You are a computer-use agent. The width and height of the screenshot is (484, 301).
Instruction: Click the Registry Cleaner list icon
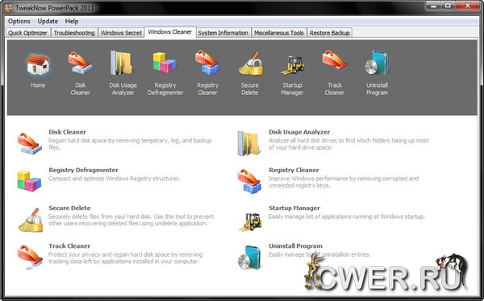[249, 181]
